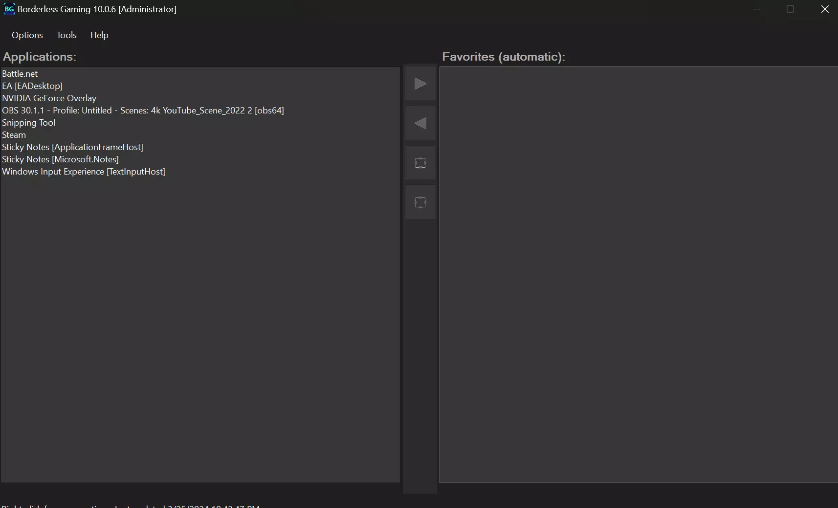Click the Favorites (automatic): heading label
Screen dimensions: 838x508
tap(504, 57)
